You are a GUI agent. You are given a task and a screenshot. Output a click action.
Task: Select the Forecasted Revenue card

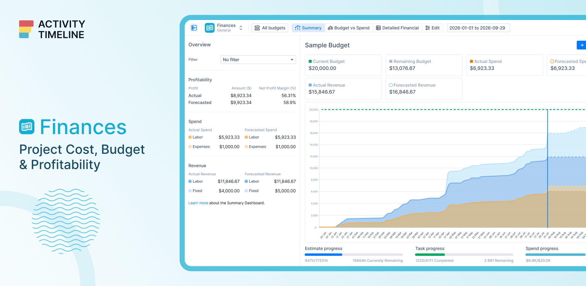pos(424,89)
